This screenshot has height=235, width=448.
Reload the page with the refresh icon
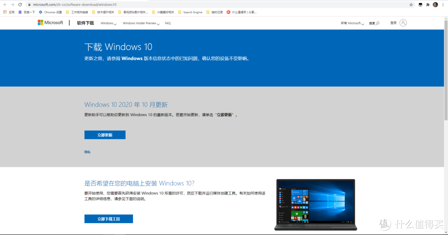(20, 5)
